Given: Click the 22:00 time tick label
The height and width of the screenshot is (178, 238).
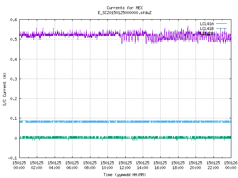Looking at the screenshot, I should pos(213,168).
